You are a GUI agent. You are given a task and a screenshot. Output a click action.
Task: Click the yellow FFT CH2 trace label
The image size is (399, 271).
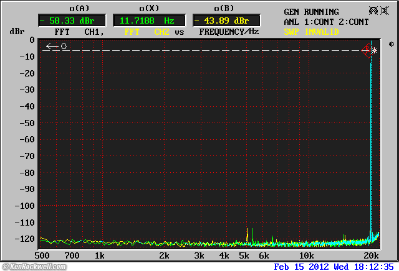(x=147, y=32)
